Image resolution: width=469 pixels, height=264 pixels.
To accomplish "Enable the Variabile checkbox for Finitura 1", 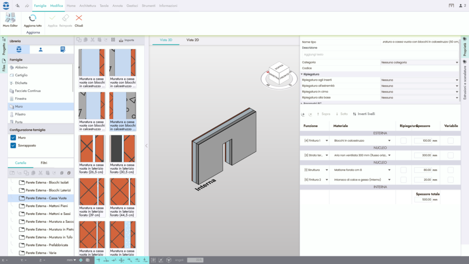I will coord(450,140).
